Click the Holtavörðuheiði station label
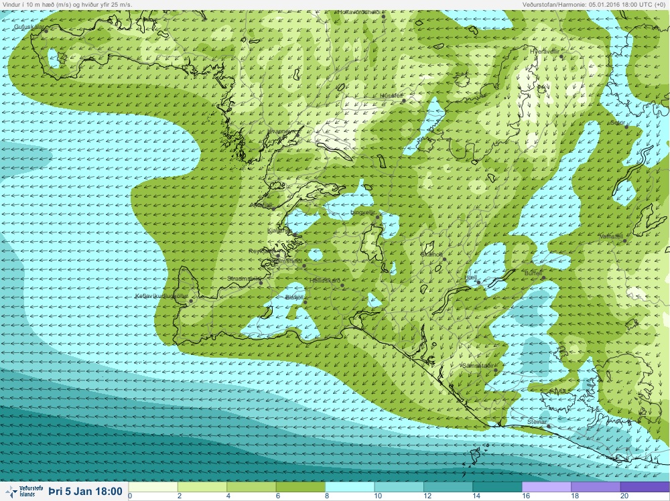 (x=358, y=12)
